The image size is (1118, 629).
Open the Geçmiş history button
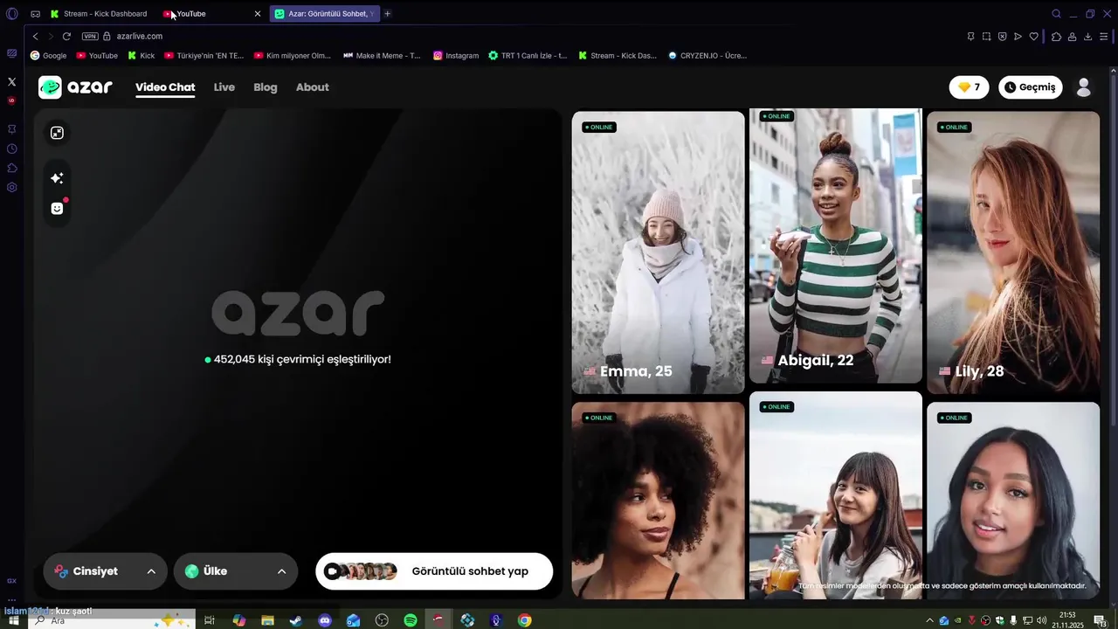click(x=1031, y=87)
